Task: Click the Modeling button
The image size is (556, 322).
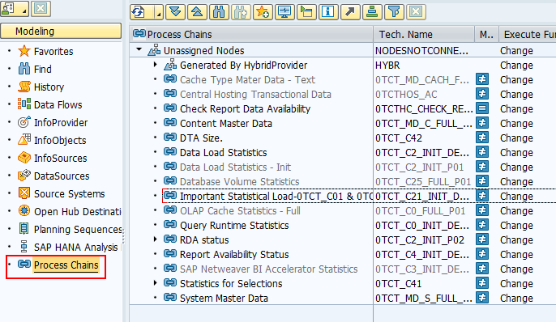Action: pos(61,31)
